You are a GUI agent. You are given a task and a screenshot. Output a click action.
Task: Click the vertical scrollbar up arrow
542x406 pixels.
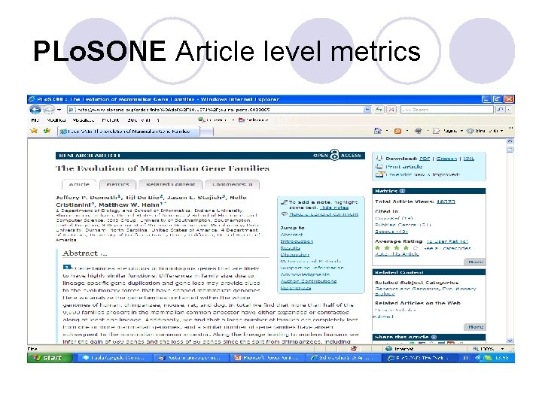click(x=510, y=141)
